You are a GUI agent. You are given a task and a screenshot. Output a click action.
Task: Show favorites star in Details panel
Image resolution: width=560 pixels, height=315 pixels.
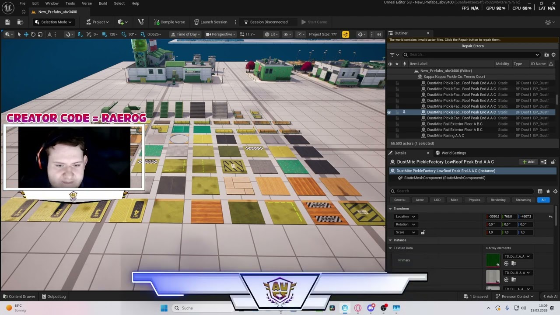(x=548, y=191)
